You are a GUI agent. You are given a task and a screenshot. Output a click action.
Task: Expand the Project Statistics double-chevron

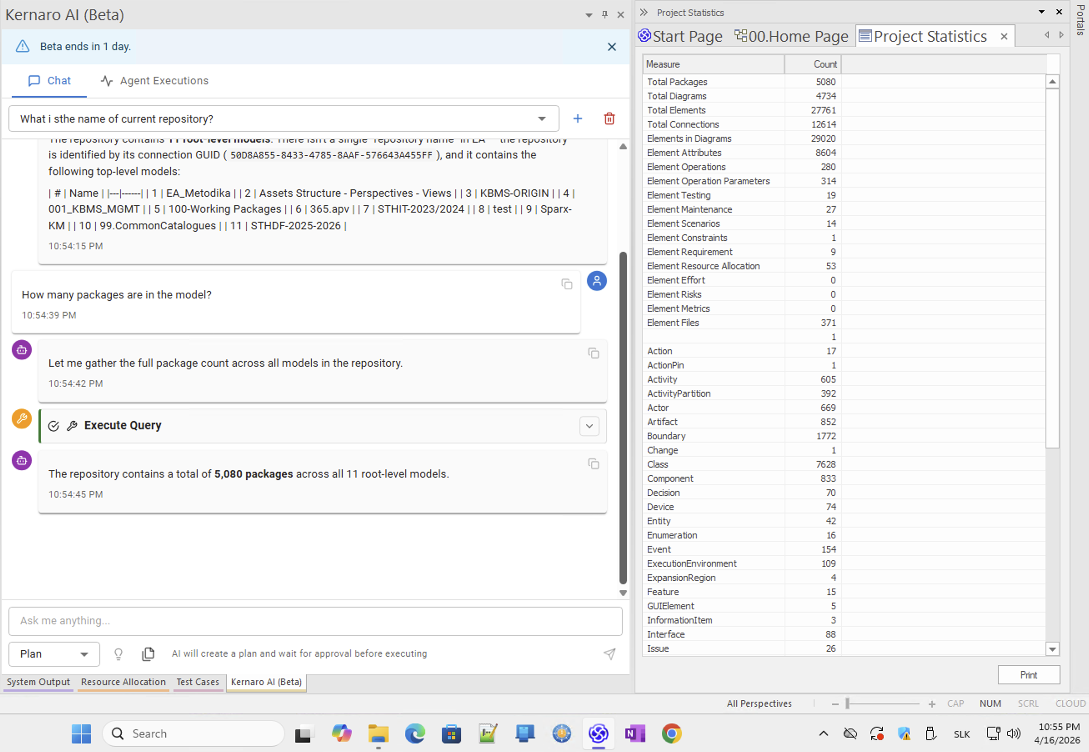click(644, 12)
